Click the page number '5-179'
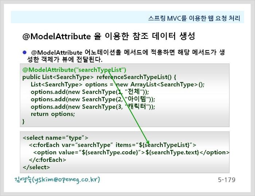Screen dimensions: 255x196 point(227,180)
